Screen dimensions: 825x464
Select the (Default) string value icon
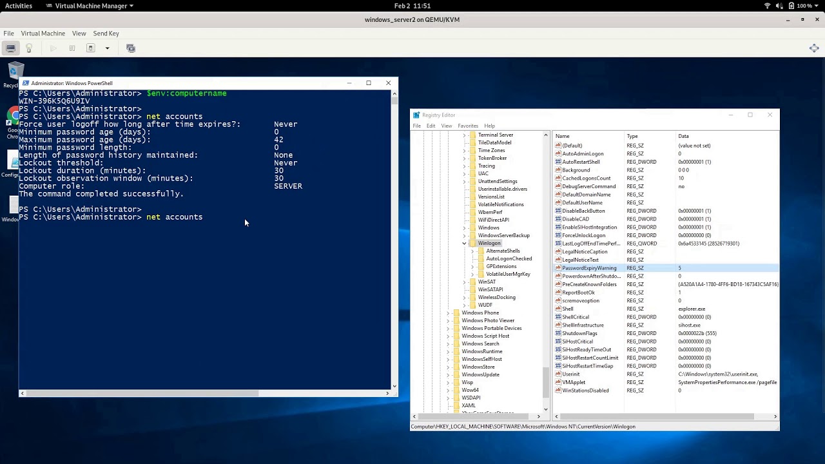click(558, 146)
